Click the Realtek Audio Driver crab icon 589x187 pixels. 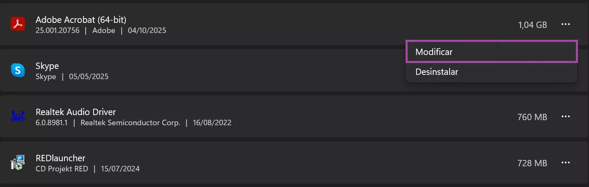coord(18,116)
